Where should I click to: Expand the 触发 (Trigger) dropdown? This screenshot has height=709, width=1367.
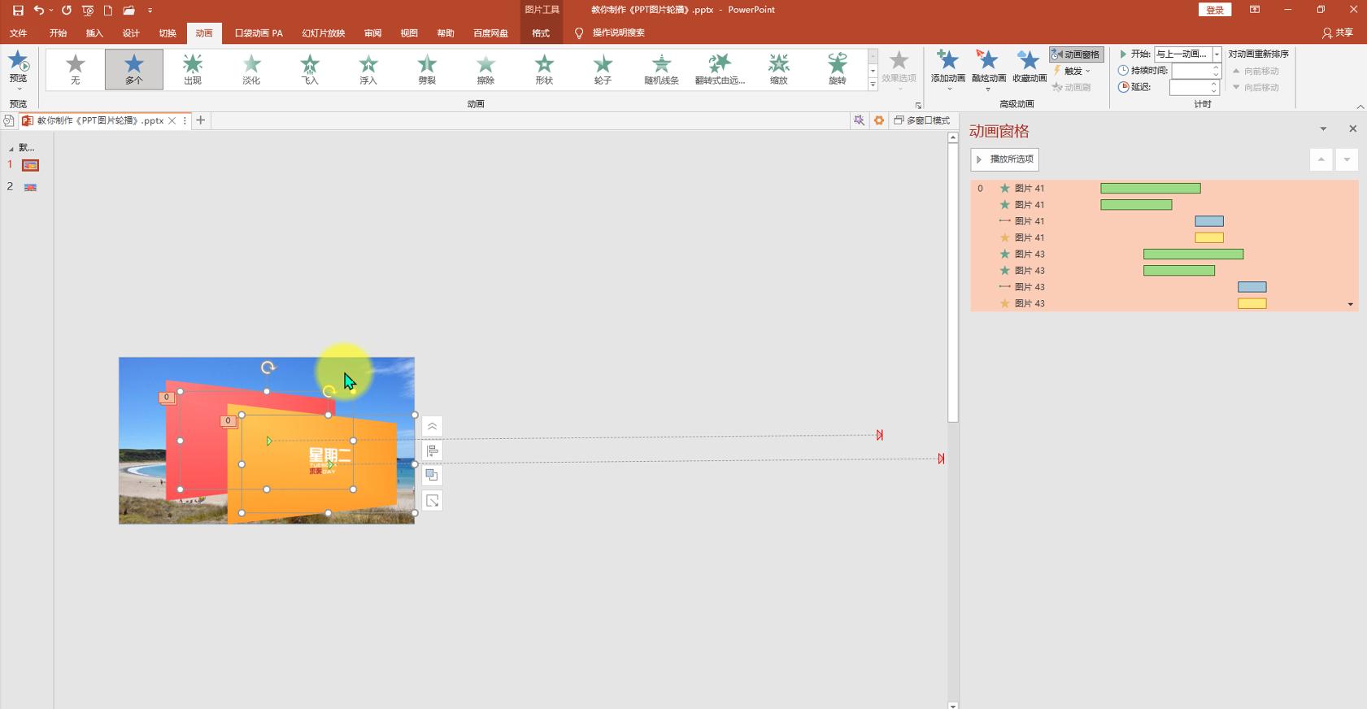(x=1073, y=71)
